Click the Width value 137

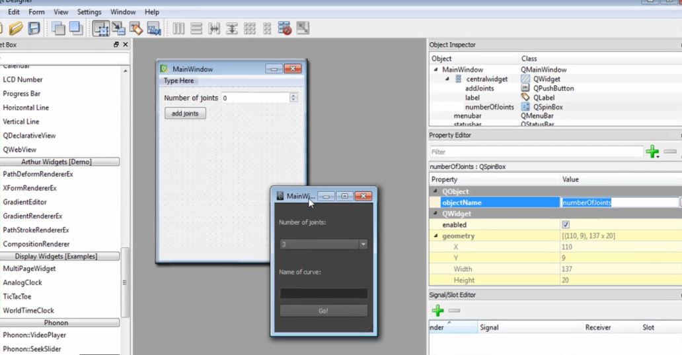tap(567, 269)
